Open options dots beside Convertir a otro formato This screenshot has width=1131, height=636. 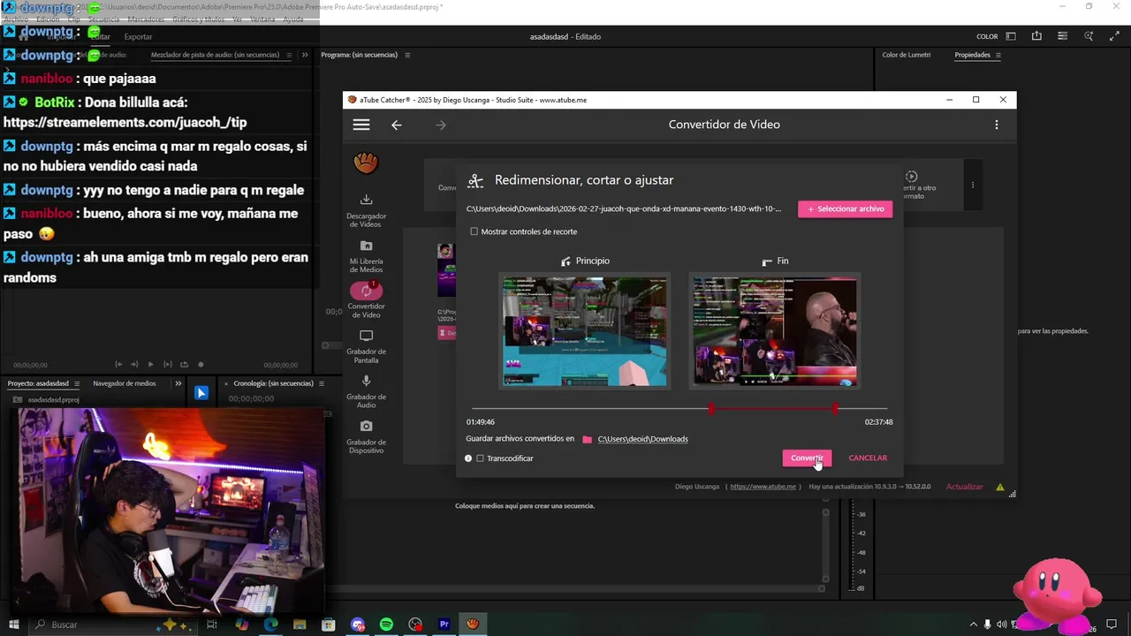point(973,185)
